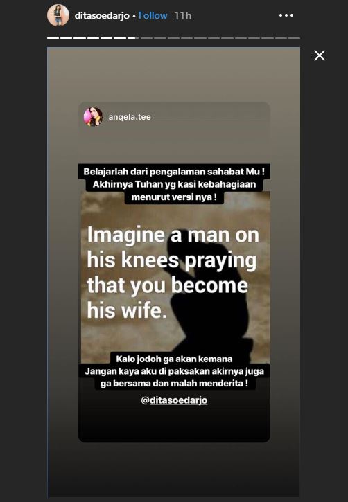This screenshot has width=348, height=502.
Task: Tap the "Imagine a man on his knees" quote
Action: pyautogui.click(x=173, y=272)
